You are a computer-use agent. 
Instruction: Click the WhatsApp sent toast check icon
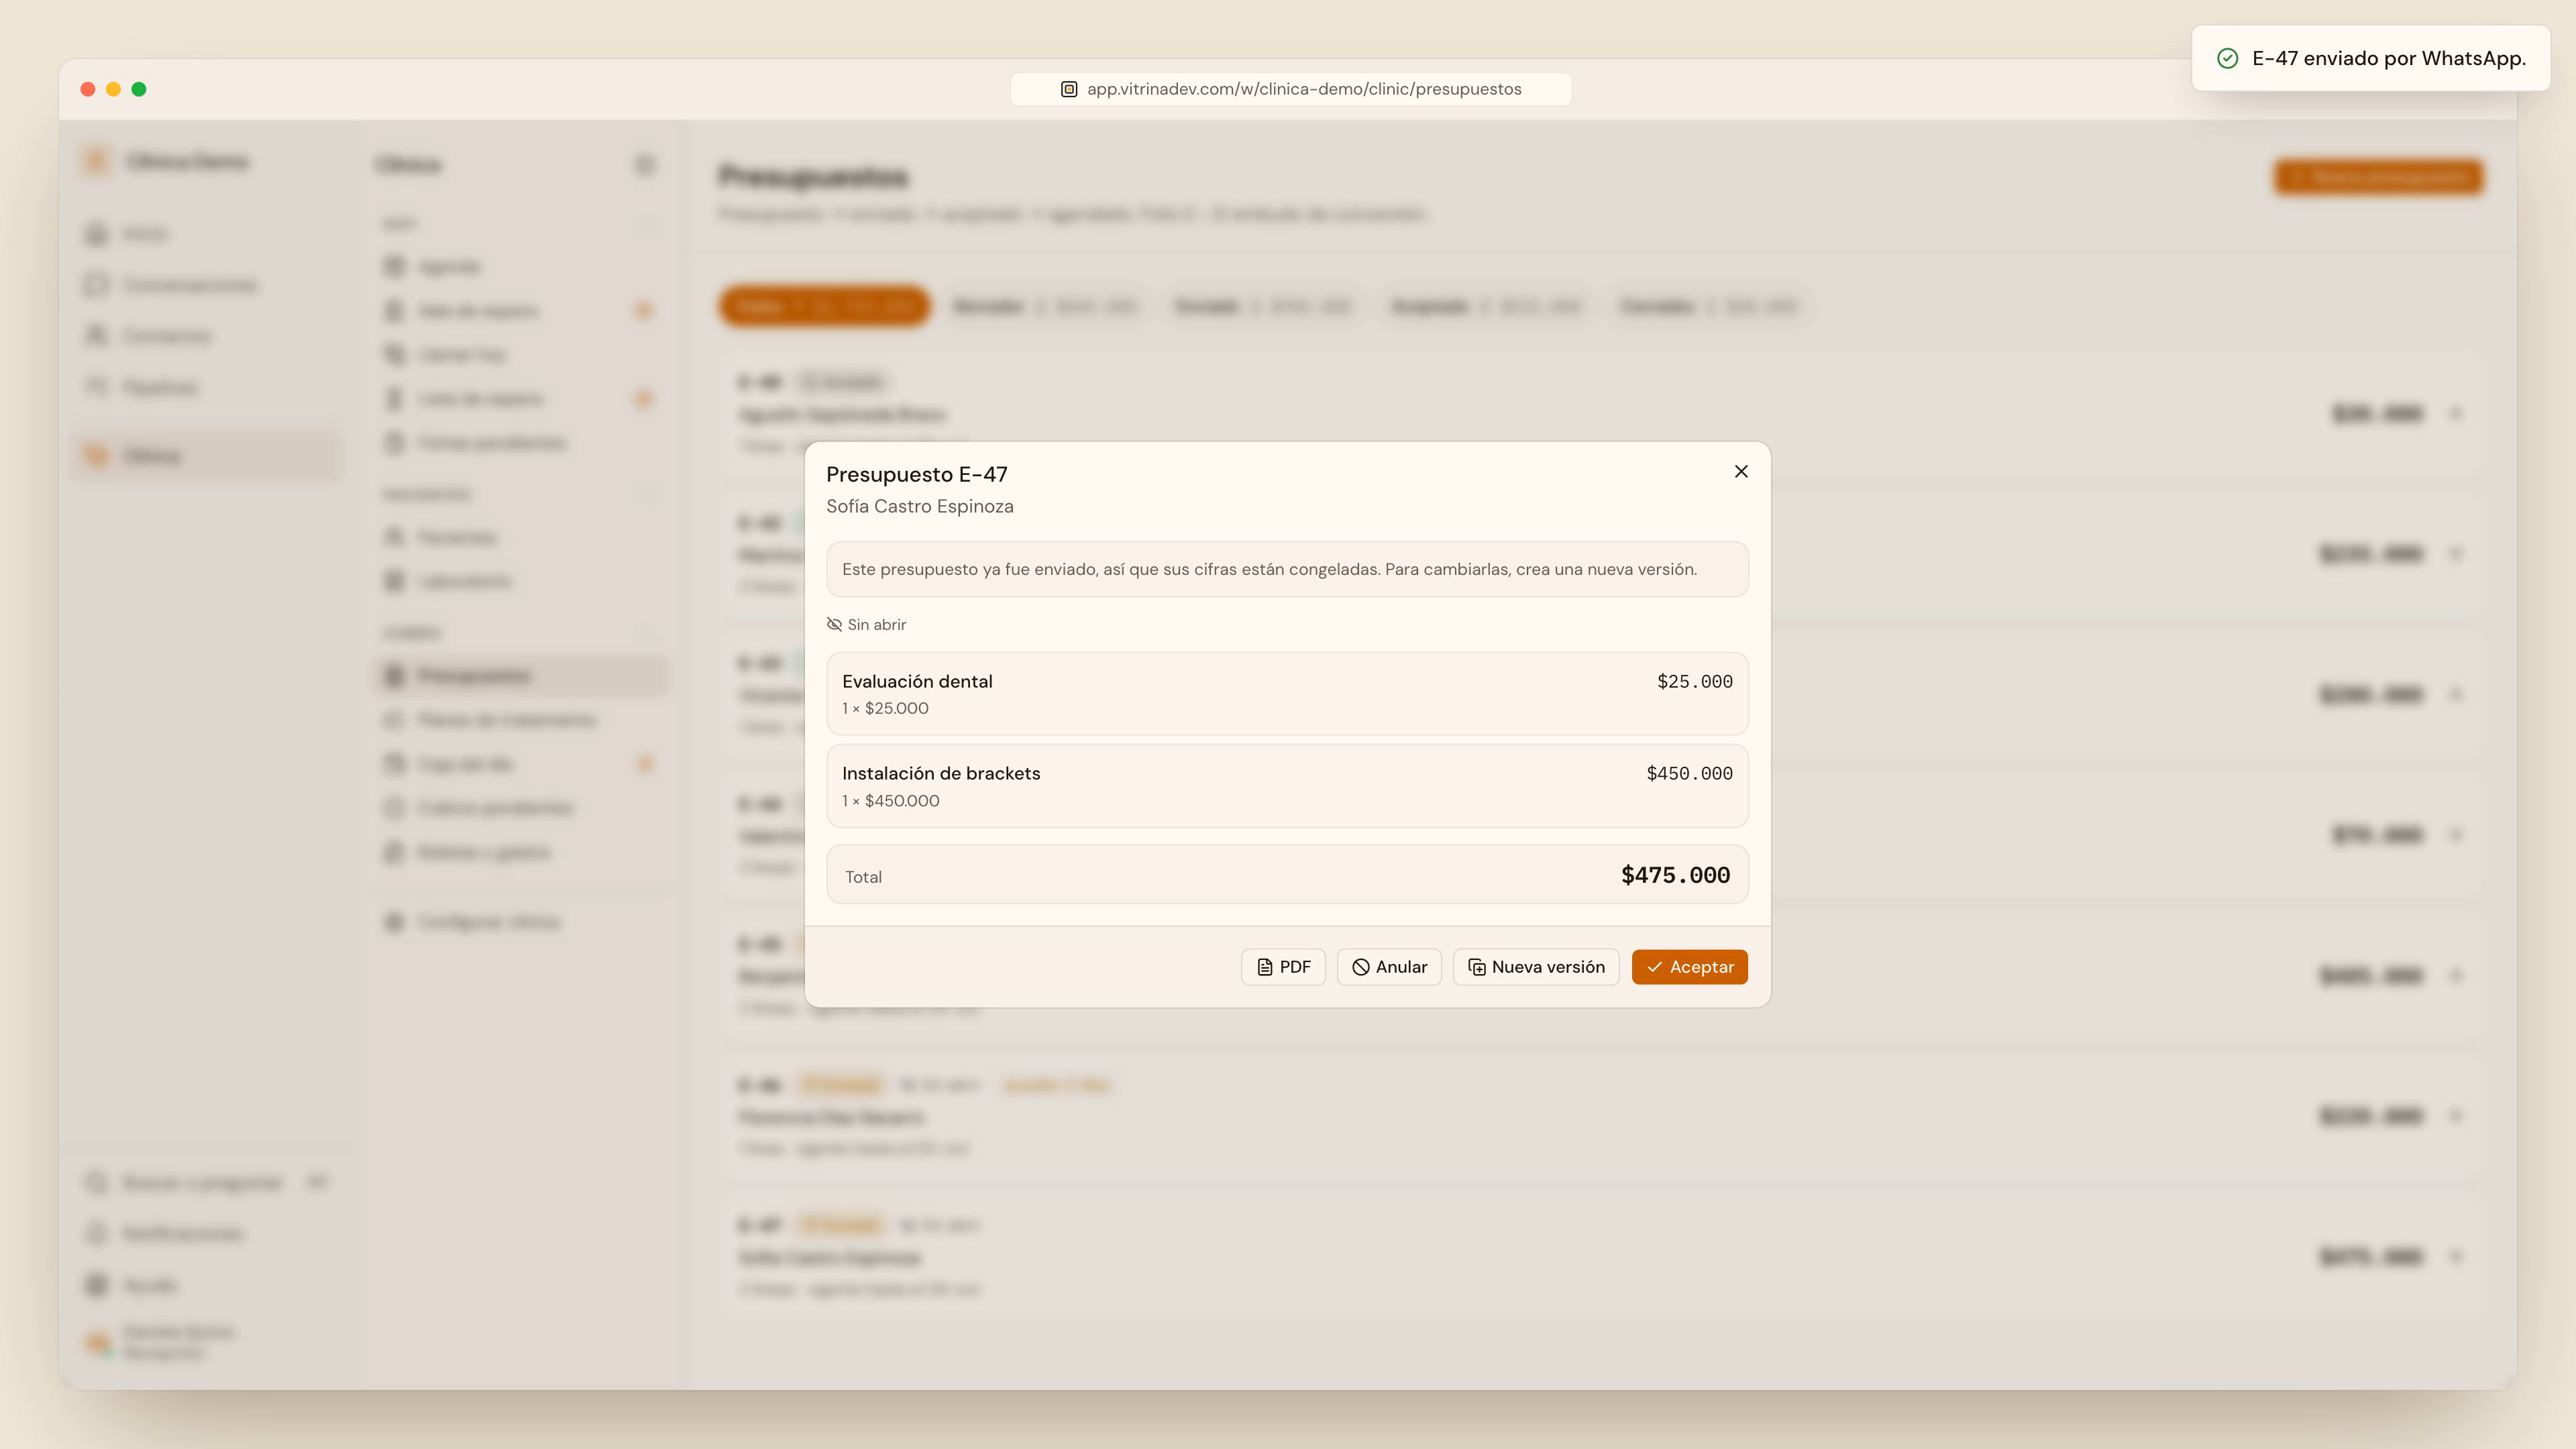(x=2227, y=58)
